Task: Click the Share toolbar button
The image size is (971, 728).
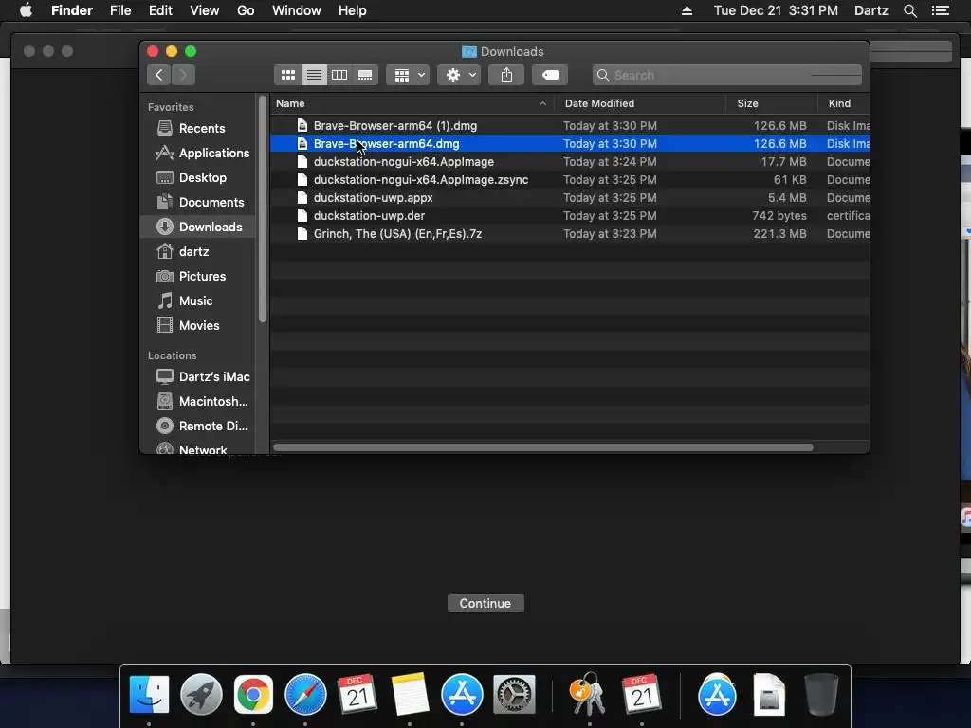Action: click(506, 75)
